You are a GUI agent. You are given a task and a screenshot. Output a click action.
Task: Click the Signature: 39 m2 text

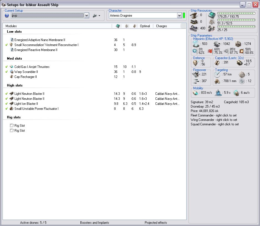202,102
